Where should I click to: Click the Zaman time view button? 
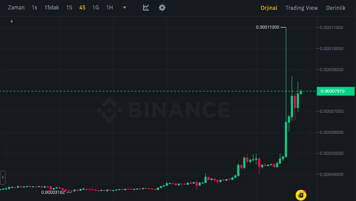click(16, 8)
